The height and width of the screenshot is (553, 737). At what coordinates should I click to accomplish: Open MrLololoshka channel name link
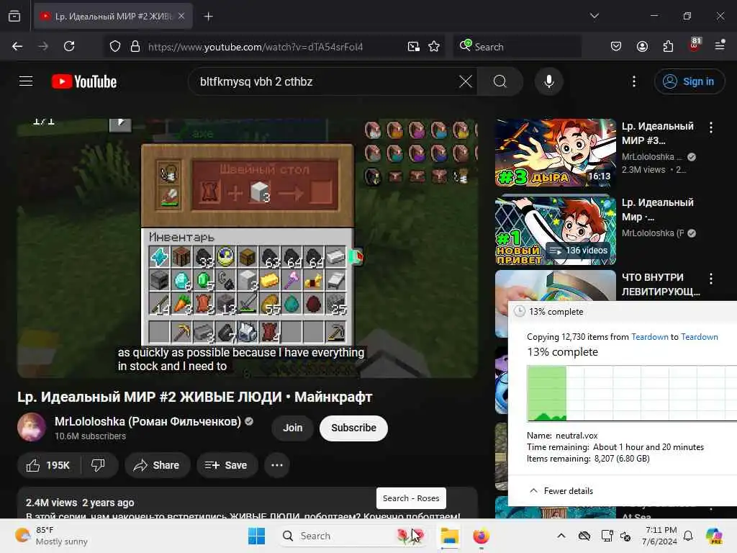(148, 421)
